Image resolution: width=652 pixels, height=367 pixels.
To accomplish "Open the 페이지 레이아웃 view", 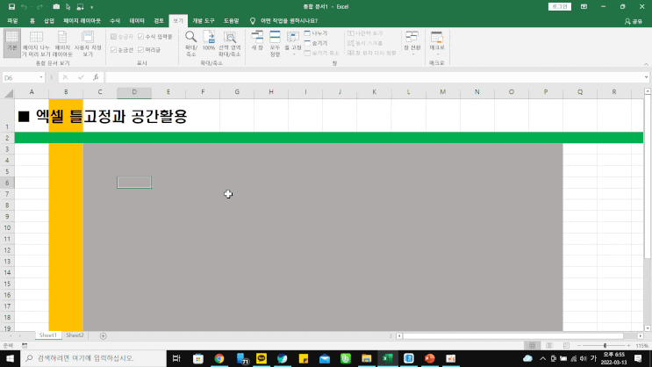I will point(62,43).
